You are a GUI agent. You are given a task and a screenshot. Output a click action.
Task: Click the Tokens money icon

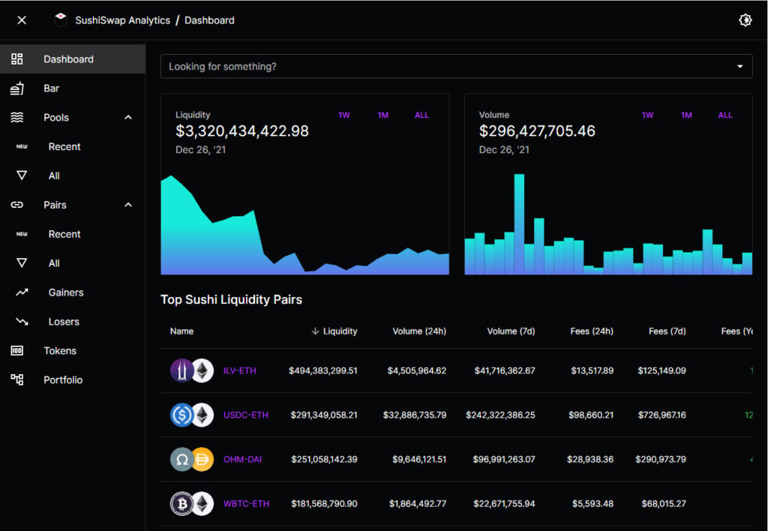[17, 351]
